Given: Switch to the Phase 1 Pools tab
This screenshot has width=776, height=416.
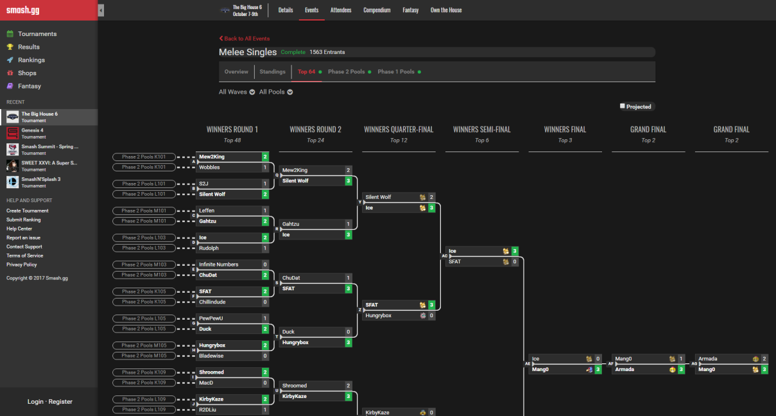Looking at the screenshot, I should click(396, 72).
